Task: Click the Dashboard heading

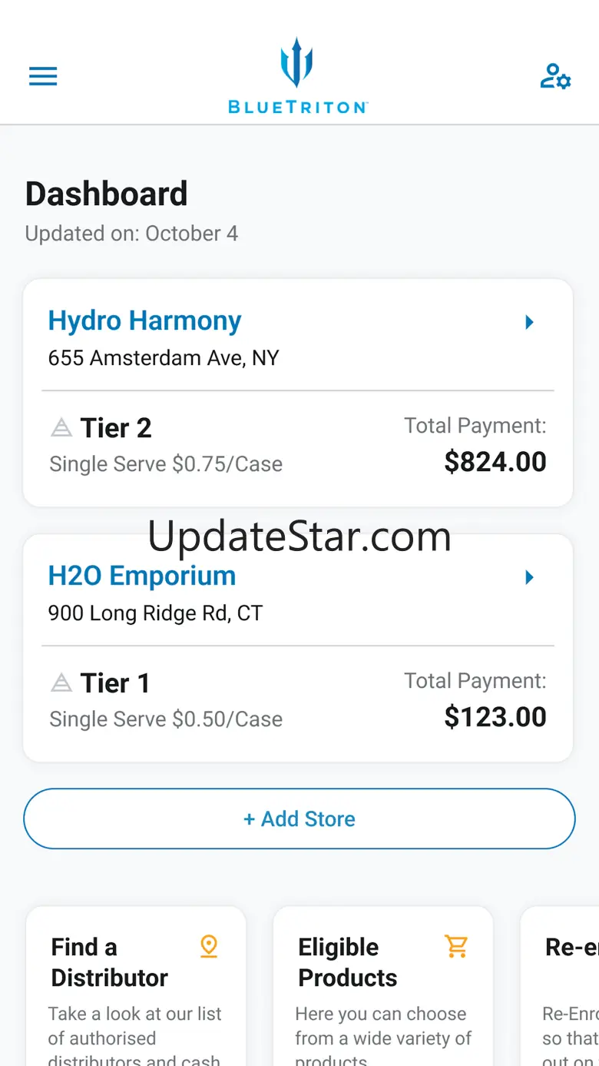Action: pos(107,194)
